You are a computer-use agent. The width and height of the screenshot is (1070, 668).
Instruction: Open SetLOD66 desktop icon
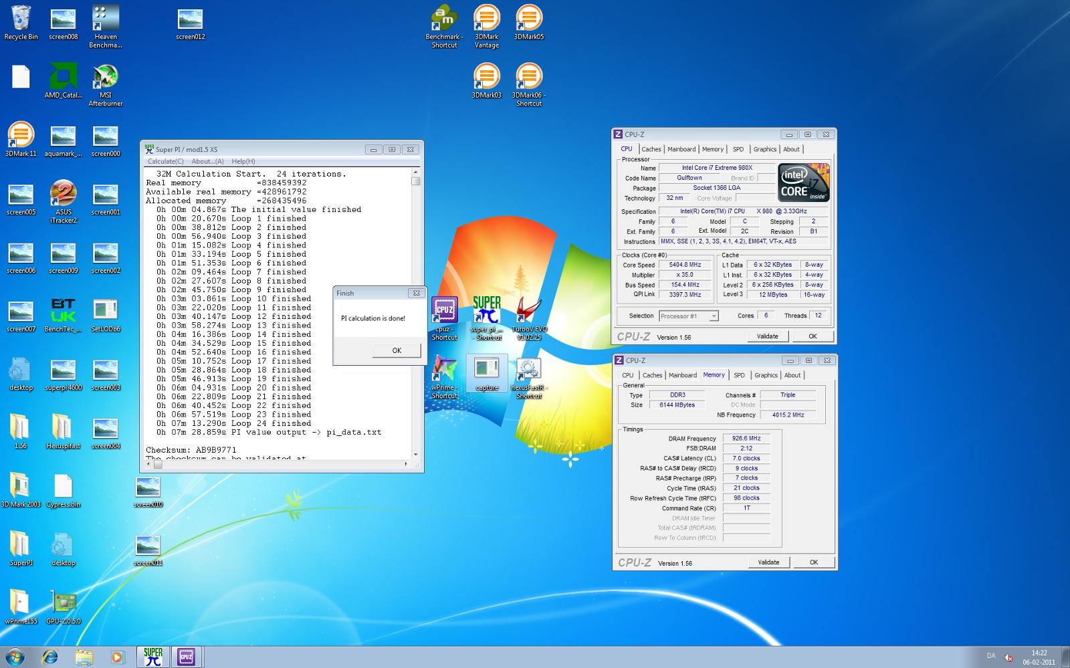[x=105, y=315]
